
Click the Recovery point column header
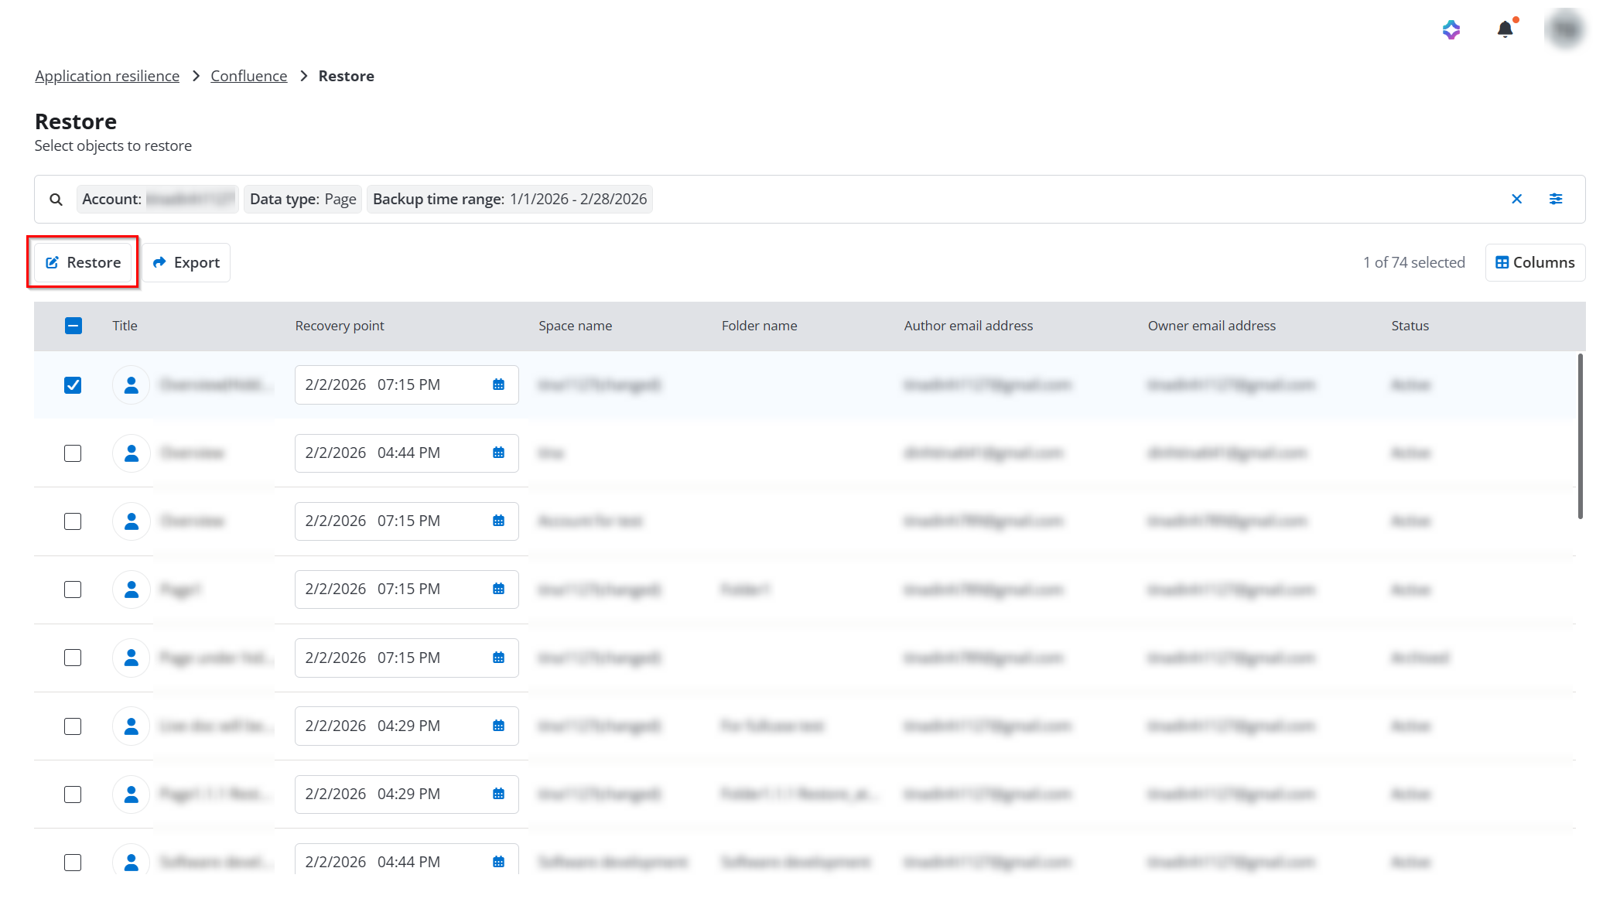(340, 326)
